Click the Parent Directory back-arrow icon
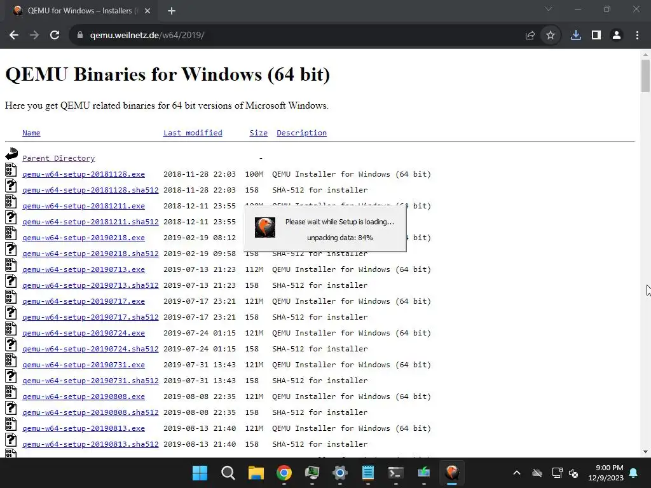The height and width of the screenshot is (488, 651). (x=11, y=154)
